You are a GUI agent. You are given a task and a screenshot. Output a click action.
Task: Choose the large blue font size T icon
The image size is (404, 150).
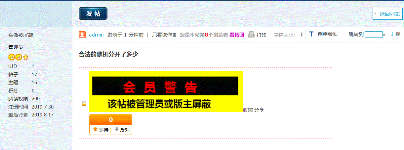coord(311,34)
